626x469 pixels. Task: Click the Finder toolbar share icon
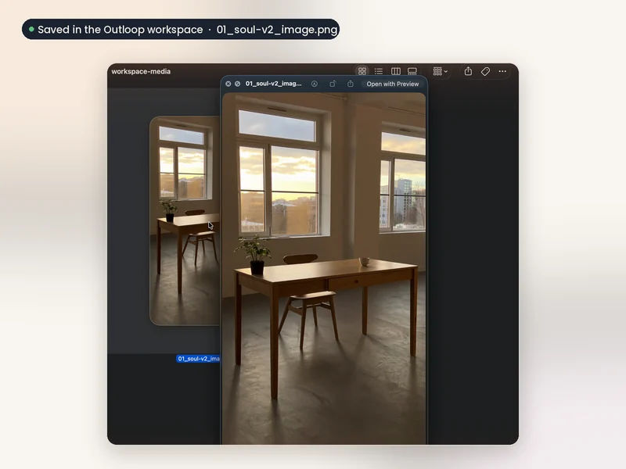468,71
